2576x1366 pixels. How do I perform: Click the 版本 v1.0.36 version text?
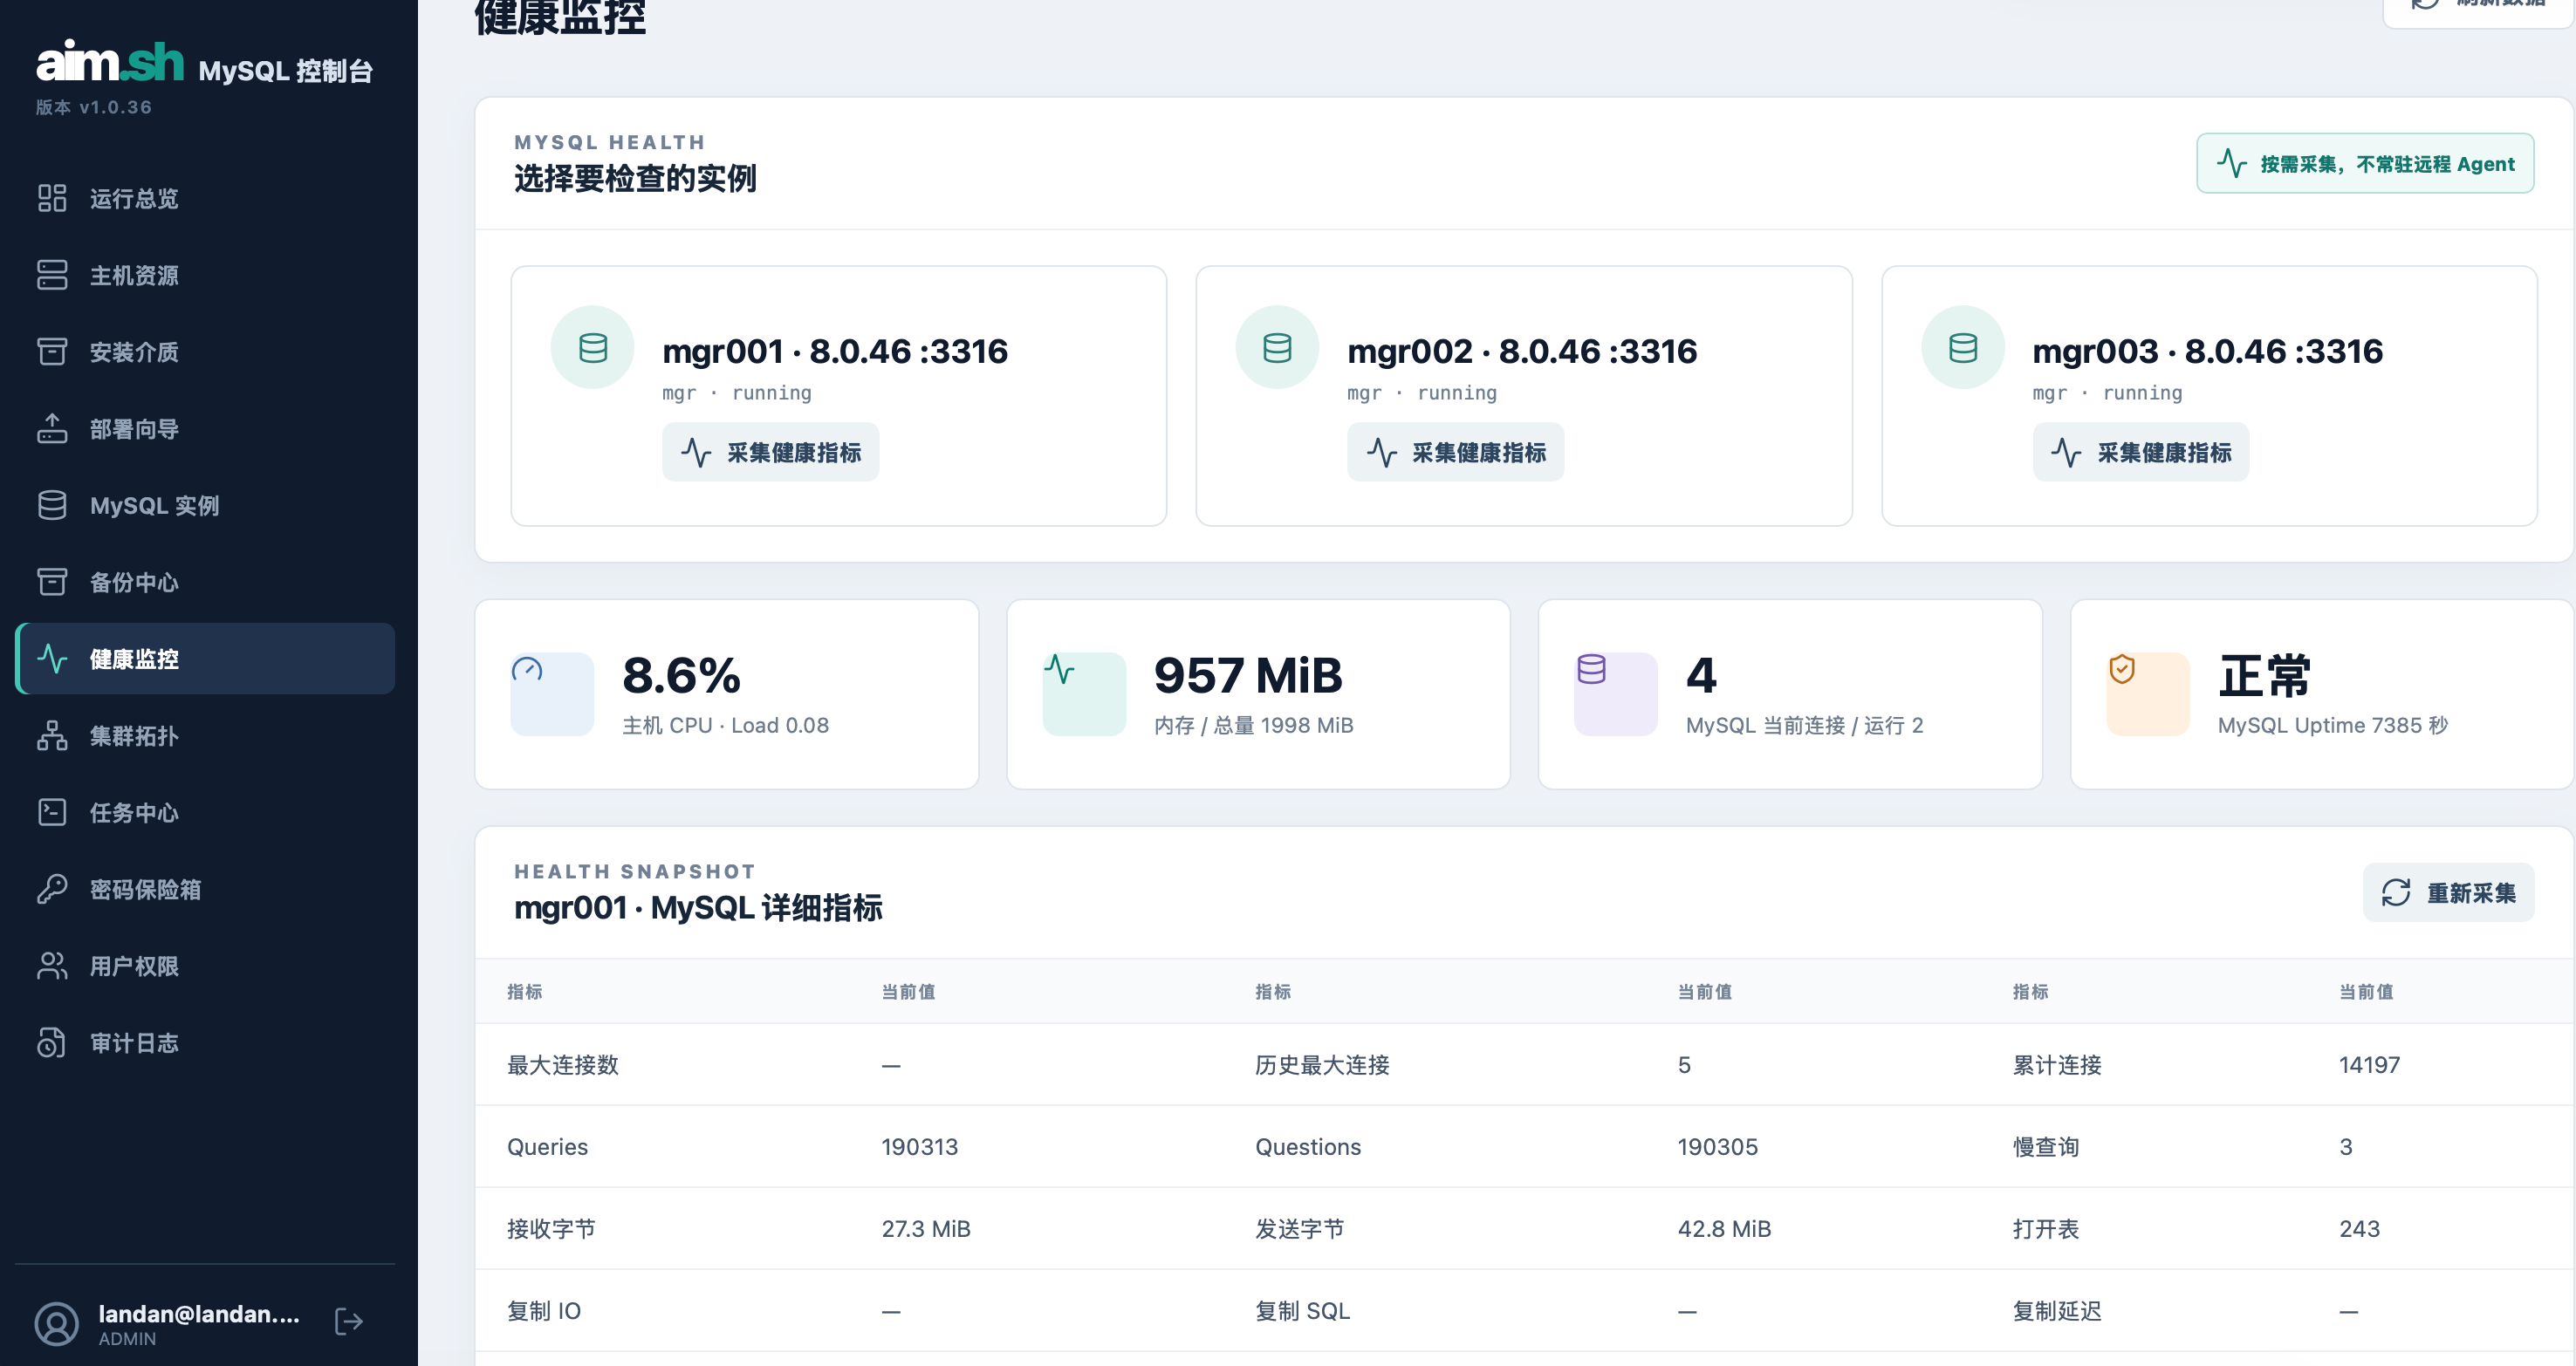pos(94,107)
